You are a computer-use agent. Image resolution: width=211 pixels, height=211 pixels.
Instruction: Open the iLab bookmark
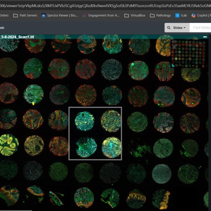[181, 15]
